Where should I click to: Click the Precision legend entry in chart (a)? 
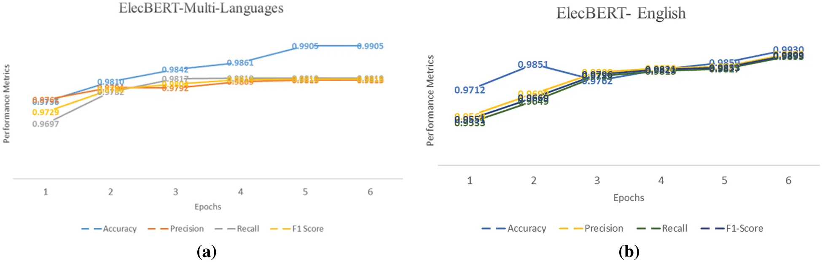[176, 229]
